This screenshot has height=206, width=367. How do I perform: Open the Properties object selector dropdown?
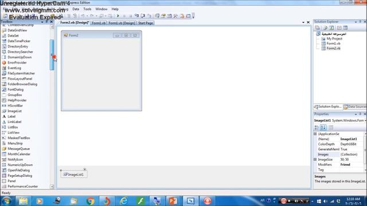tap(365, 120)
